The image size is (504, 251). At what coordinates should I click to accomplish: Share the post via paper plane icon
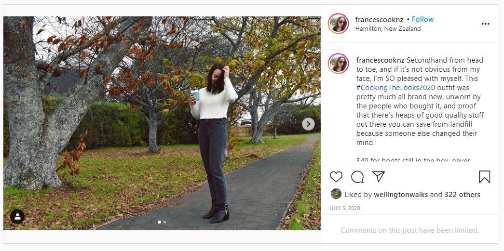click(x=379, y=176)
